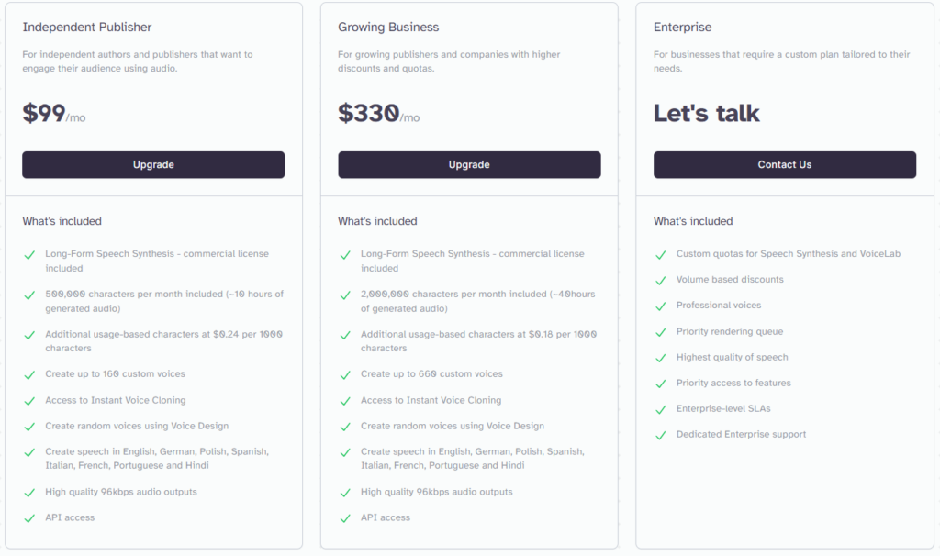This screenshot has height=556, width=940.
Task: Click the Enterprise plan title
Action: tap(682, 27)
